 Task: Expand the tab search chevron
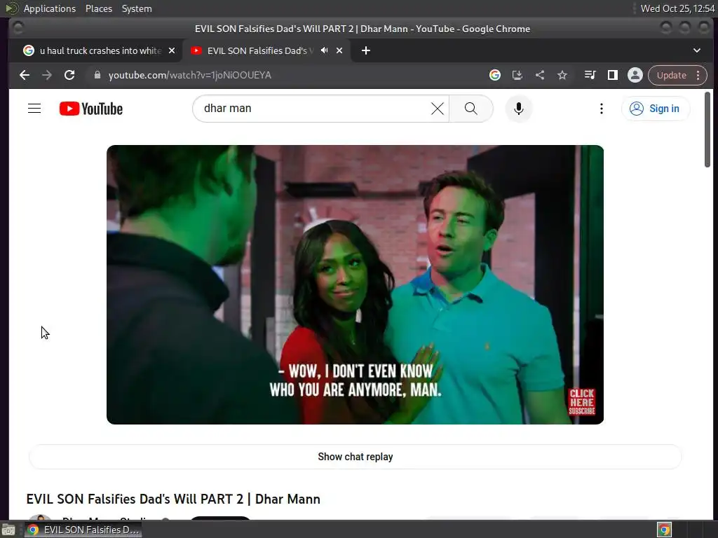pos(696,50)
